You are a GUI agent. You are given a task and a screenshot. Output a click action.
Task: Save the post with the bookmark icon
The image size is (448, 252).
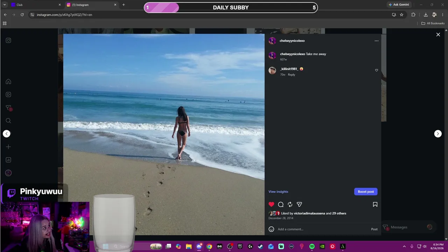click(375, 204)
